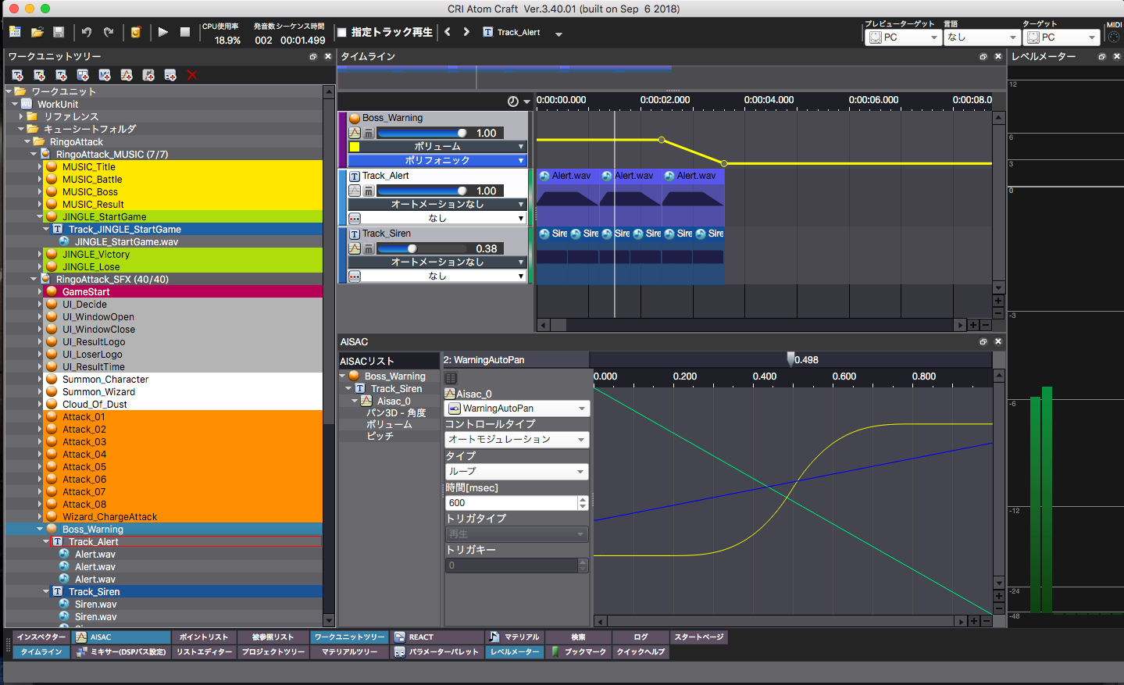Image resolution: width=1124 pixels, height=685 pixels.
Task: Select Wizard_ChargeAttack cue
Action: click(x=110, y=517)
